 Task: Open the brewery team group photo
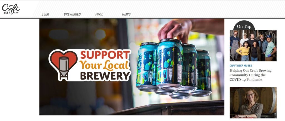(253, 46)
